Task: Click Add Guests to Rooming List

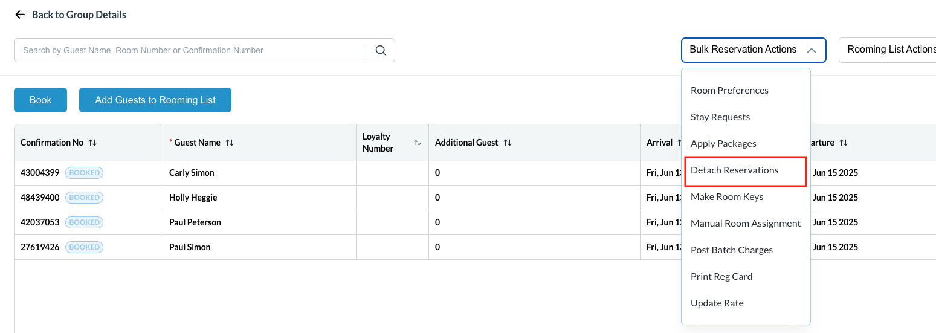Action: pyautogui.click(x=155, y=100)
